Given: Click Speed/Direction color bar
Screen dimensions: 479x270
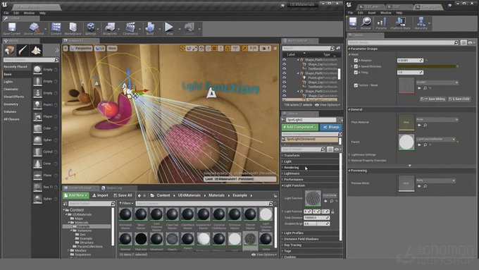Looking at the screenshot, I should [427, 66].
